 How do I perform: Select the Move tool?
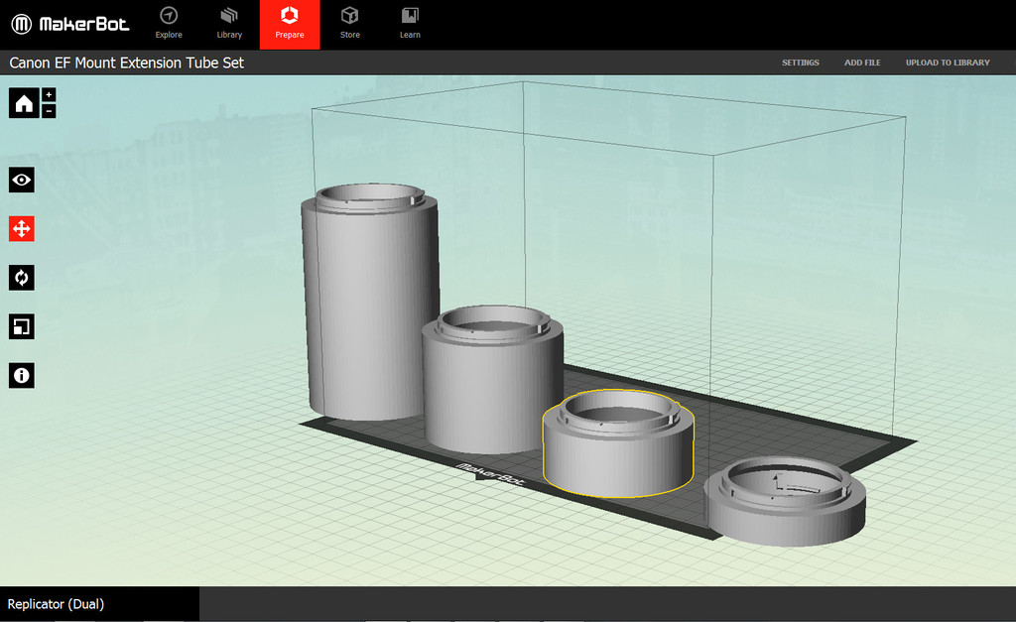22,229
